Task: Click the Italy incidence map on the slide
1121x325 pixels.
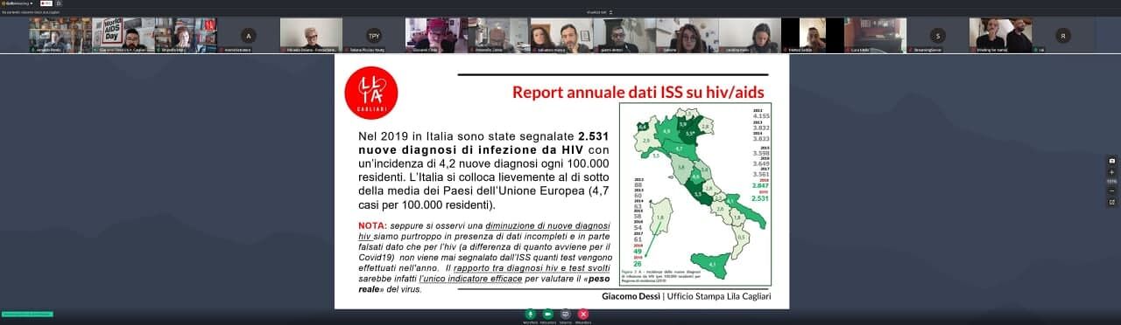Action: point(694,194)
